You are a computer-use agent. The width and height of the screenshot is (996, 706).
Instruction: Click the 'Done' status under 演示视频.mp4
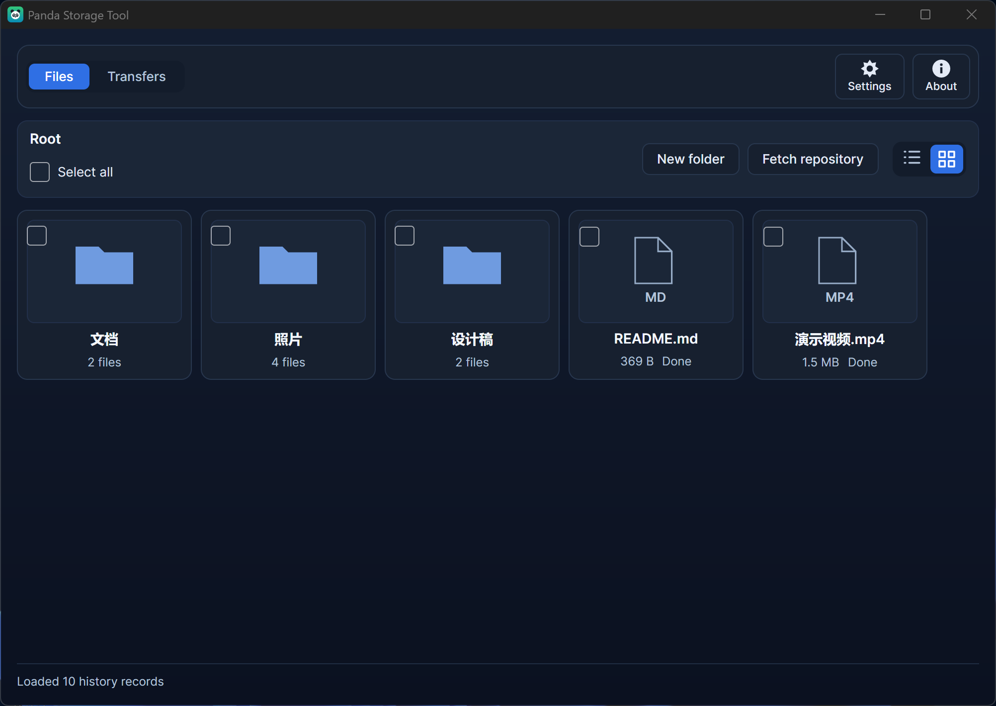pos(863,362)
